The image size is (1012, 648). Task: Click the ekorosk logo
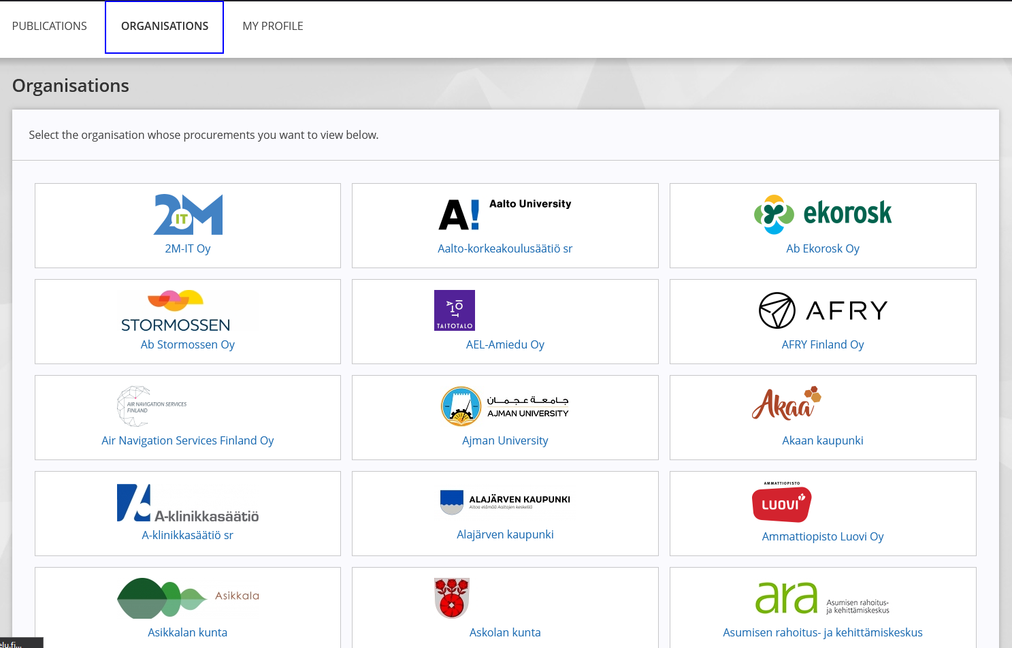[x=823, y=214]
